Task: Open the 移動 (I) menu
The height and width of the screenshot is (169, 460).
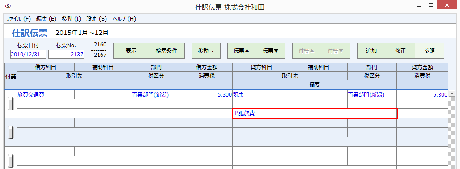Action: point(71,19)
